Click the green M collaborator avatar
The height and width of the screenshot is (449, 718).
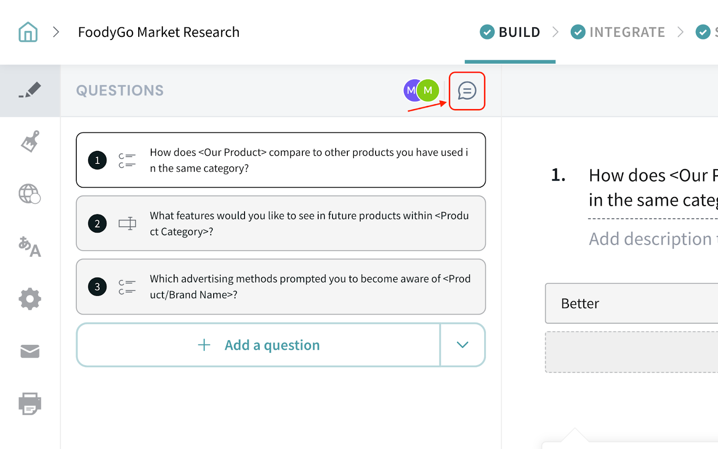point(429,91)
